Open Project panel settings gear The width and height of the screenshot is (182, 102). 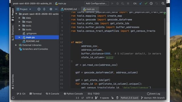click(51, 9)
